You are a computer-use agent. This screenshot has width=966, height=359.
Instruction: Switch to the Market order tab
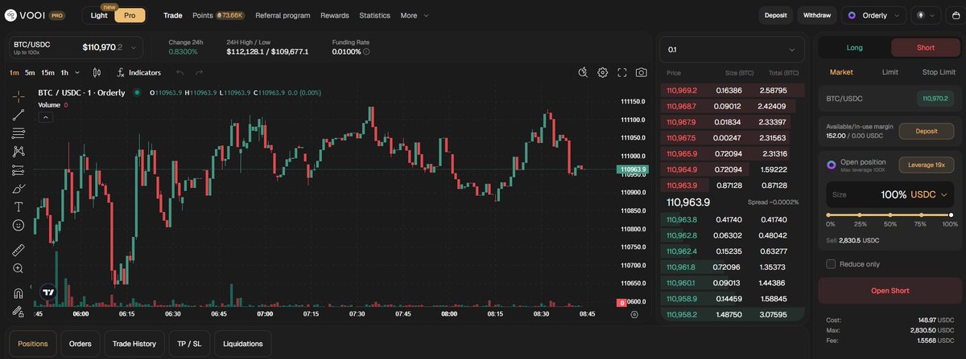tap(841, 72)
